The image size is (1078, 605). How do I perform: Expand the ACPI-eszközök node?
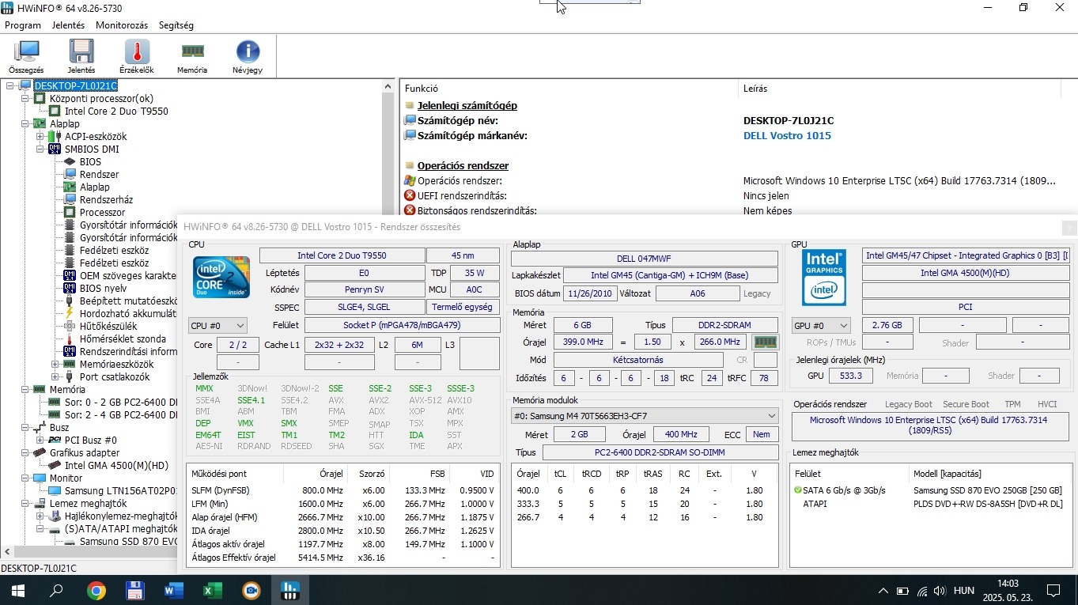coord(40,137)
